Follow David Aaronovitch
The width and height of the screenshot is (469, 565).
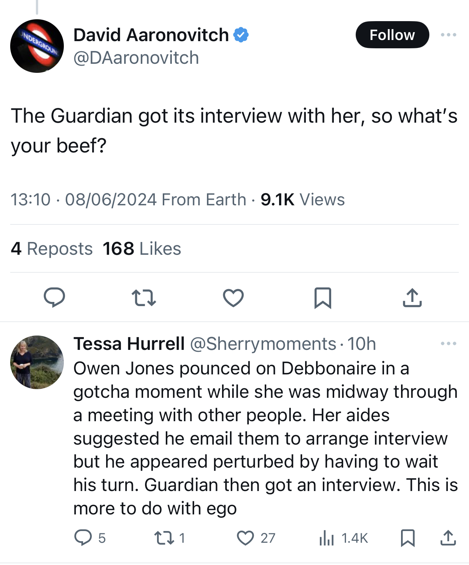pos(392,35)
